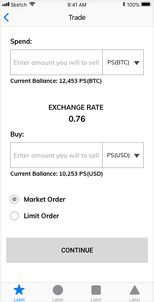
Task: Select the Market Order radio button
Action: [14, 199]
